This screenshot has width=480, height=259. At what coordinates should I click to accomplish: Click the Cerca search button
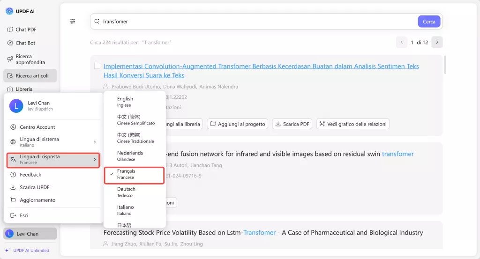point(429,22)
